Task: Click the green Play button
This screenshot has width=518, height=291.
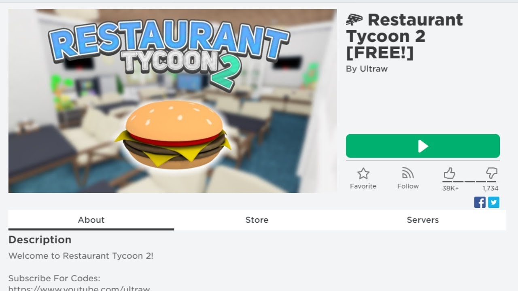Action: (x=422, y=146)
